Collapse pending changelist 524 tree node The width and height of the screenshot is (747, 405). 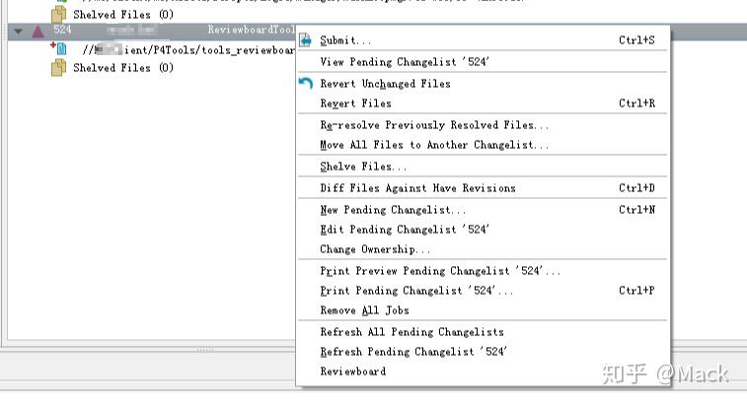pyautogui.click(x=19, y=31)
